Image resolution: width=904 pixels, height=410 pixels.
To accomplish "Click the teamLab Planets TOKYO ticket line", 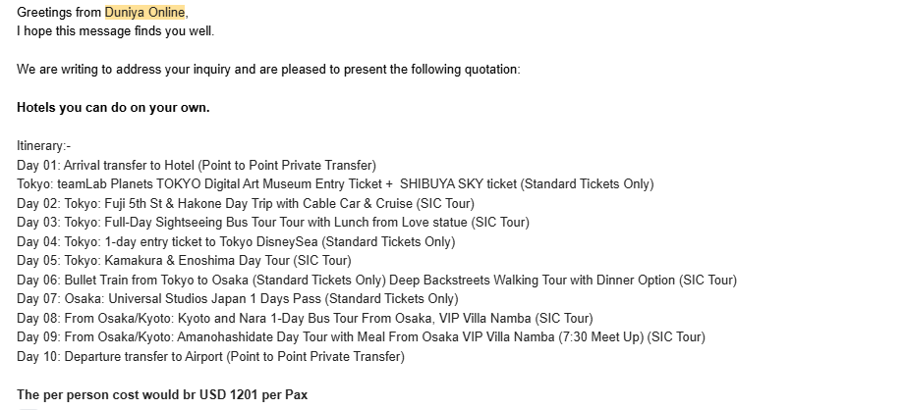I will point(335,184).
